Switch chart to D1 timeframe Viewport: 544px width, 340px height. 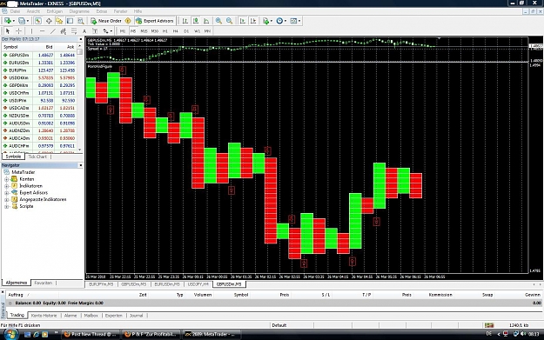186,31
